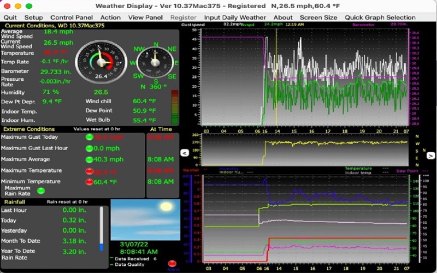
Task: Open Quick Graph Selection menu
Action: click(x=380, y=17)
